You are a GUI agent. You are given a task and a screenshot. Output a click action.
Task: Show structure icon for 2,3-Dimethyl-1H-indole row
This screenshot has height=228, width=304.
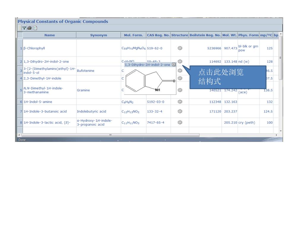(x=180, y=78)
